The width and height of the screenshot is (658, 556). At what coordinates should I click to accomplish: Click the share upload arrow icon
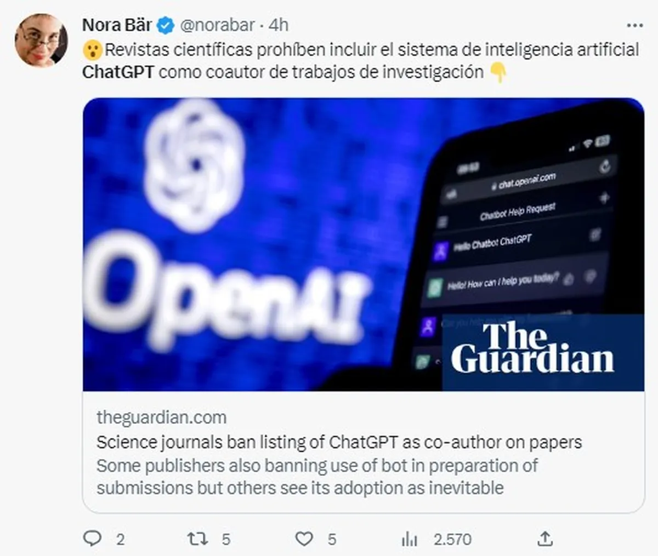(x=544, y=538)
